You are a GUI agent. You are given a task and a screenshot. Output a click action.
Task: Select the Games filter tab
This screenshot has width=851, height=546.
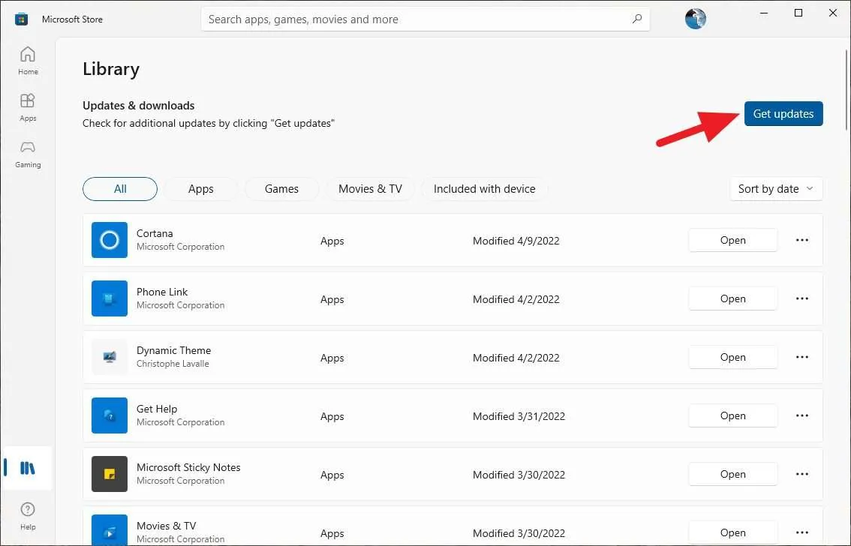[x=281, y=189]
